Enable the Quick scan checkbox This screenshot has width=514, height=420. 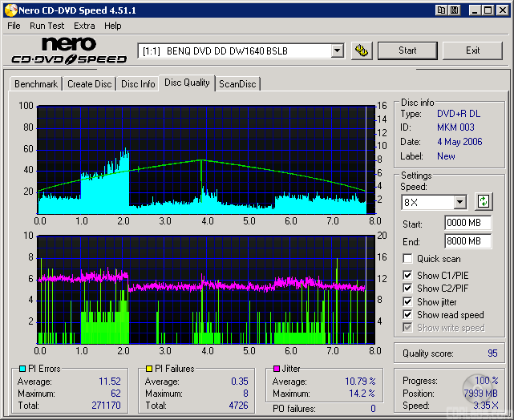(408, 259)
